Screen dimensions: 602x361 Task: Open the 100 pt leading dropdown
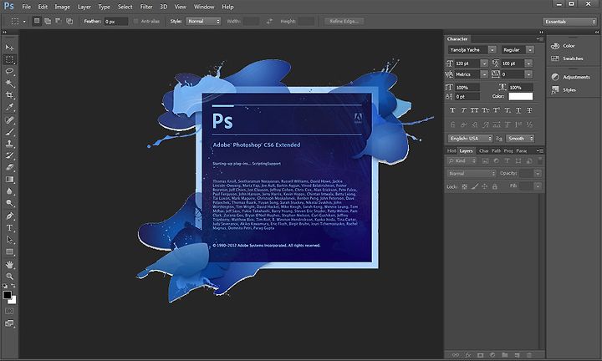pos(529,64)
